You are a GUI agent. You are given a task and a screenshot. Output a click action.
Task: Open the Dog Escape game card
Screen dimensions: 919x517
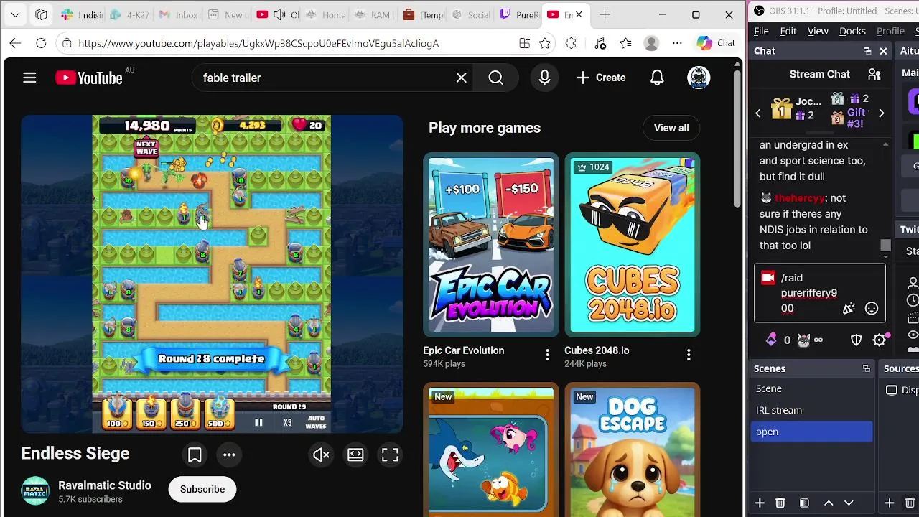pyautogui.click(x=633, y=450)
